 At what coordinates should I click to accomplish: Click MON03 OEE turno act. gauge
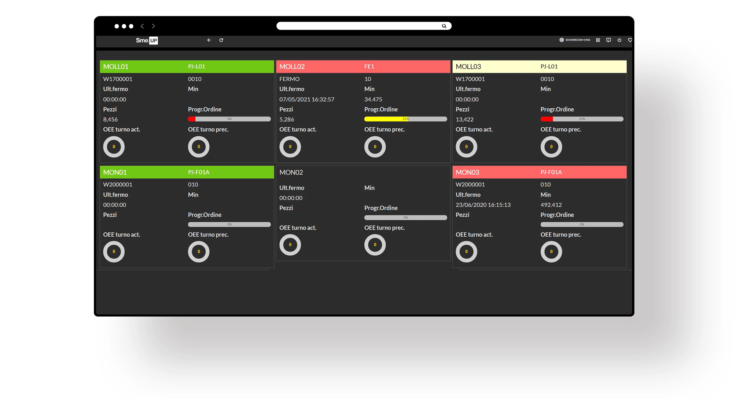tap(466, 252)
